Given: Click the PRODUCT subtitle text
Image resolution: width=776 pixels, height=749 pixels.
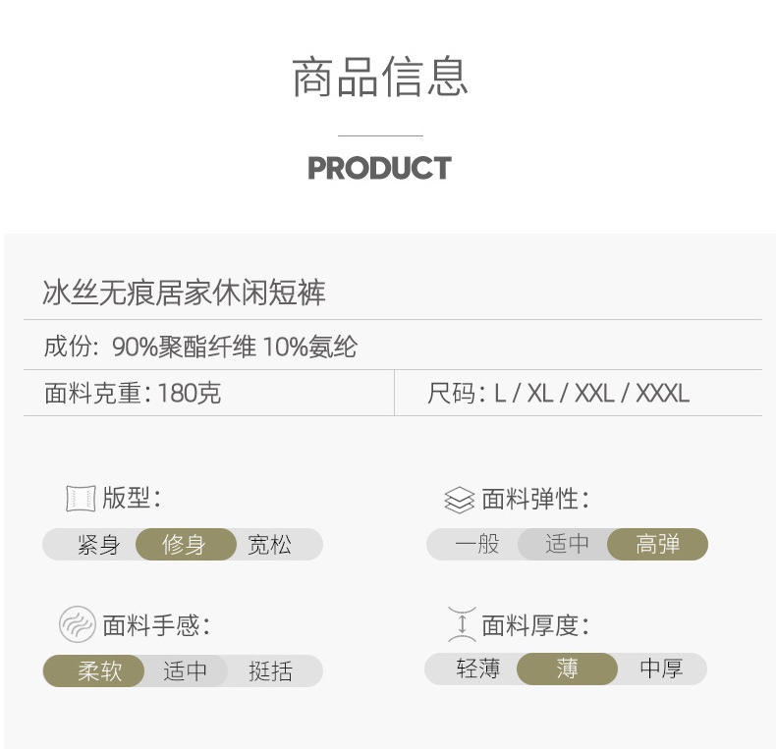Looking at the screenshot, I should pos(380,168).
